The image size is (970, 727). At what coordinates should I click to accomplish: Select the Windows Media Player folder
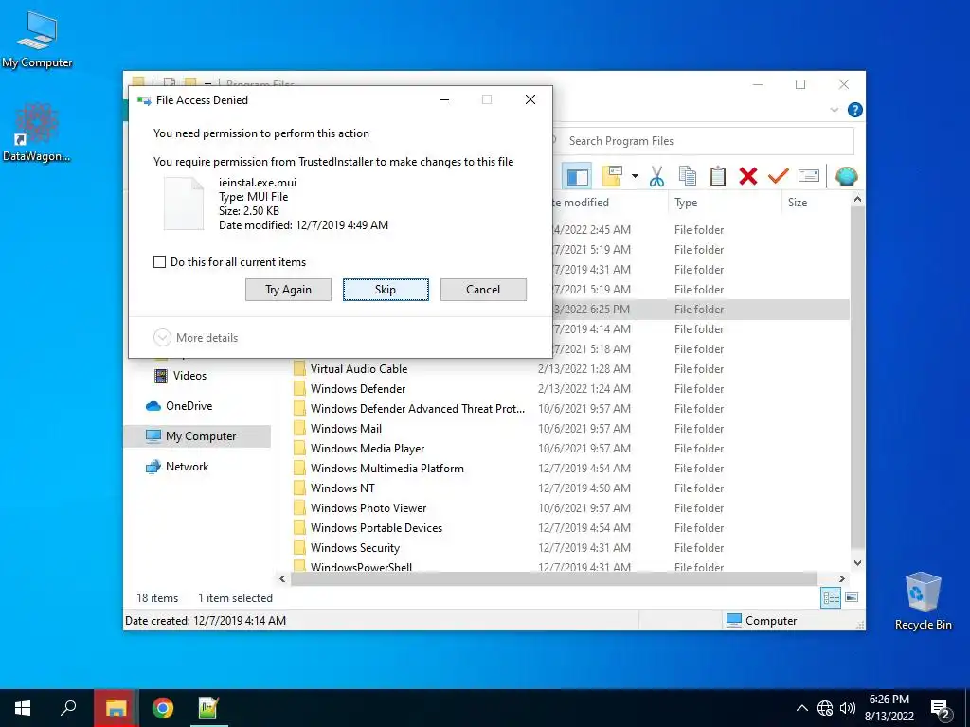point(368,448)
